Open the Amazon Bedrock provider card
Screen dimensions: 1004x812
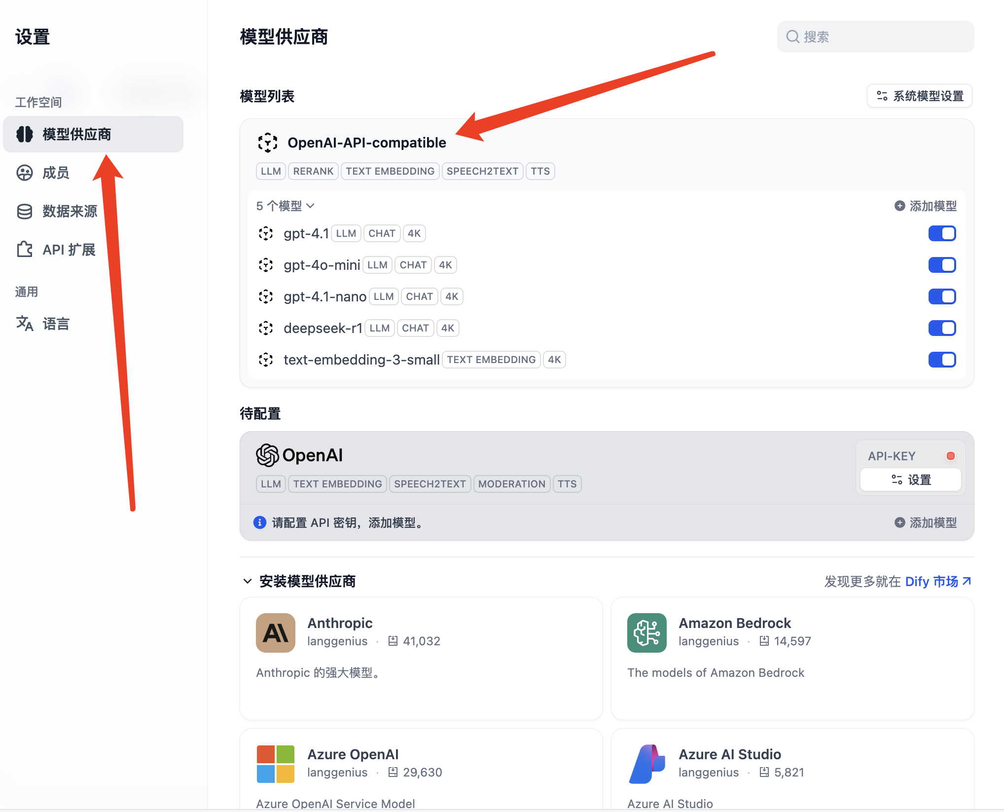792,659
